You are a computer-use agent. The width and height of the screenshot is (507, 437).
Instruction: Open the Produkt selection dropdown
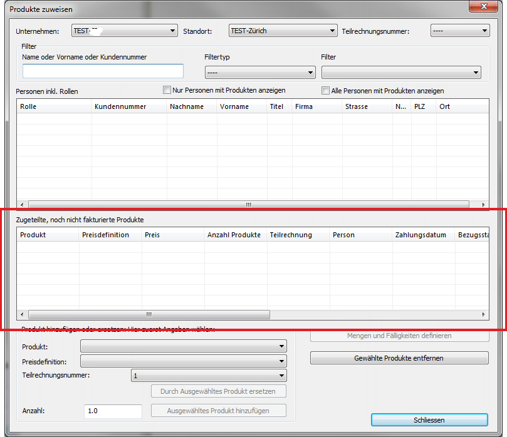click(183, 346)
